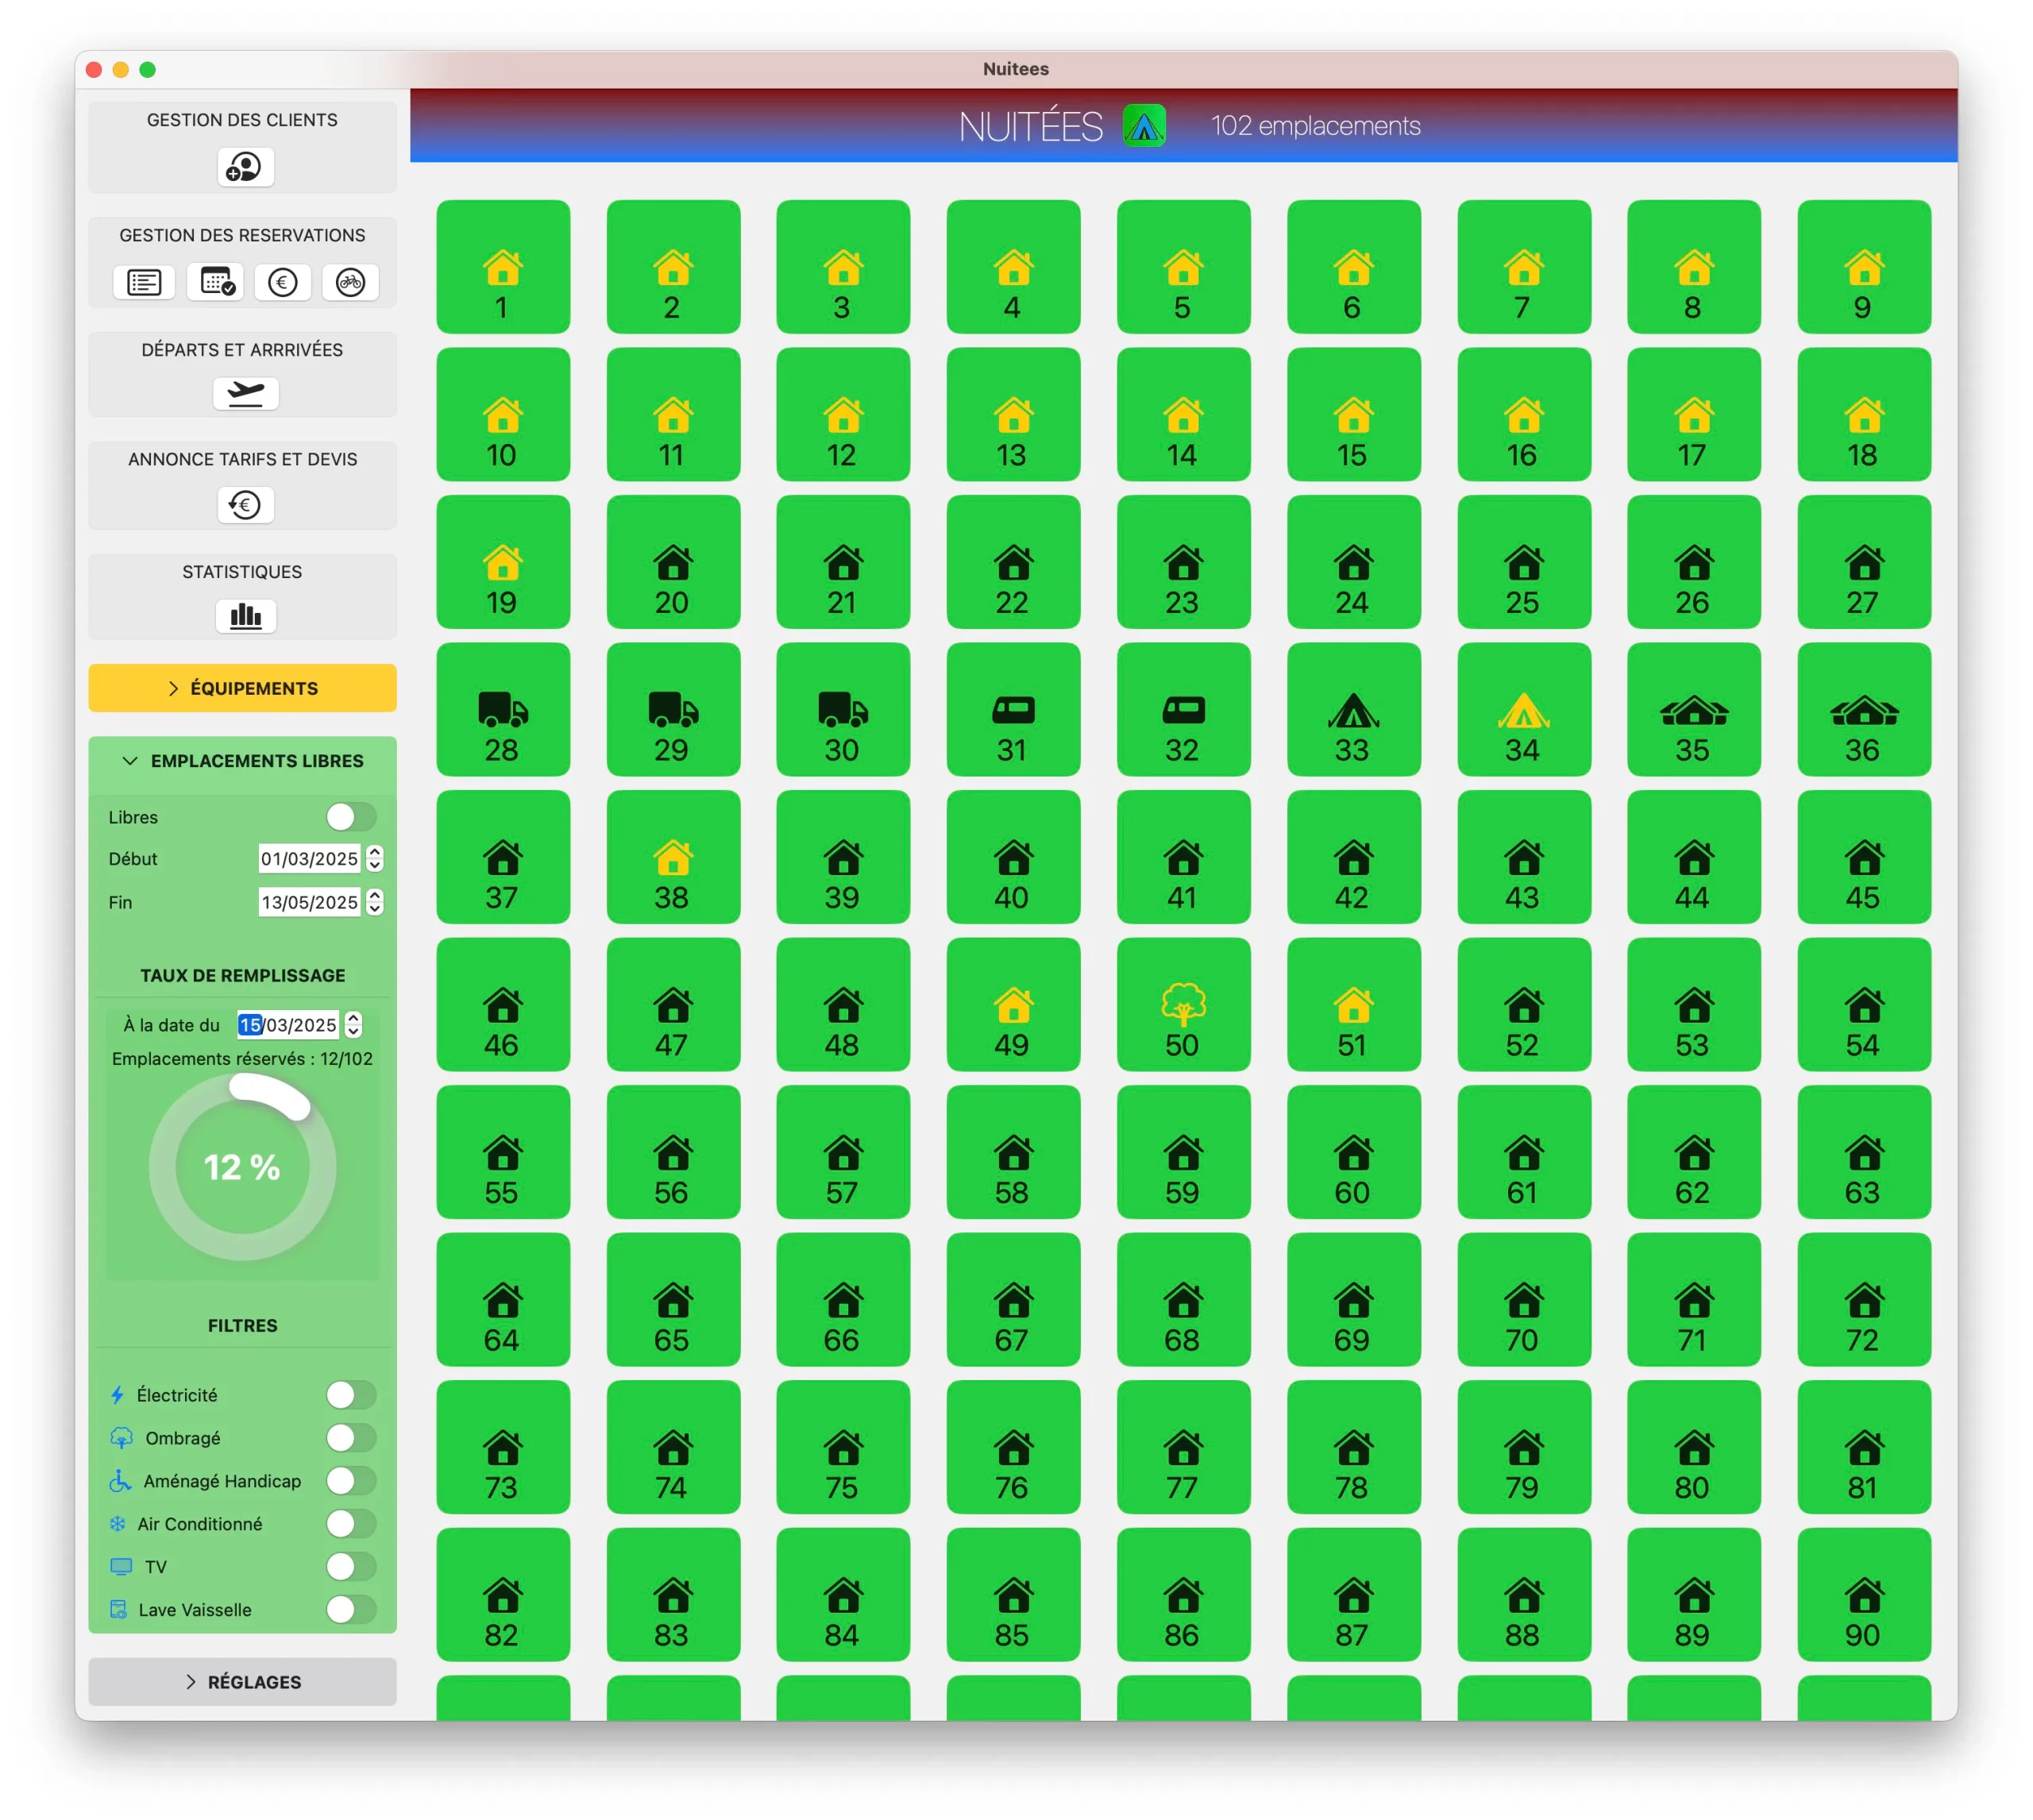This screenshot has width=2033, height=1820.
Task: Click the FILTRES heading
Action: tap(242, 1325)
